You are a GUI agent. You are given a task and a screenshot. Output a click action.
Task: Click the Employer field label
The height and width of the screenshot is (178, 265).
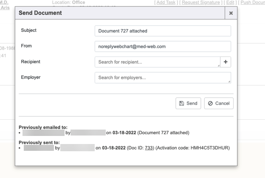coord(30,77)
